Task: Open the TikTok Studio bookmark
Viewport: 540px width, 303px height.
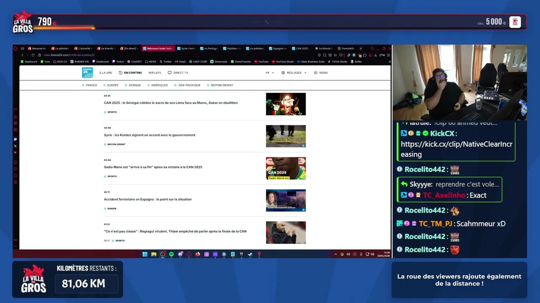Action: pyautogui.click(x=337, y=61)
